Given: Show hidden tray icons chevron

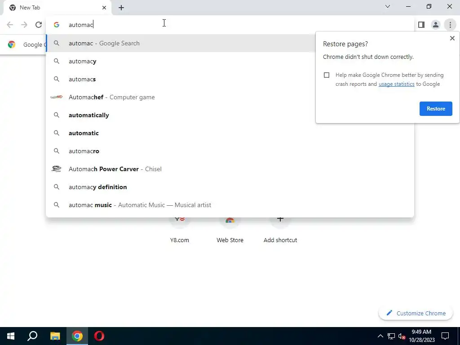Looking at the screenshot, I should coord(380,336).
